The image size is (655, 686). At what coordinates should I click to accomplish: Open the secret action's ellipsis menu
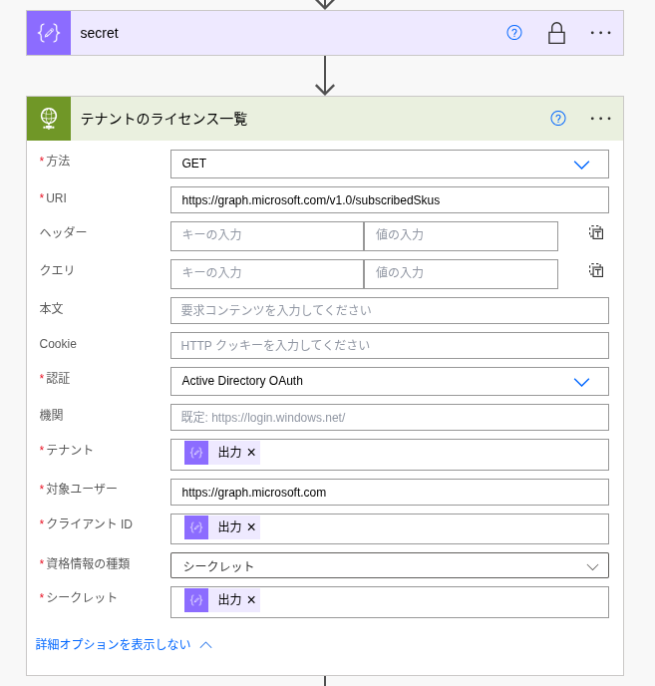pyautogui.click(x=600, y=33)
